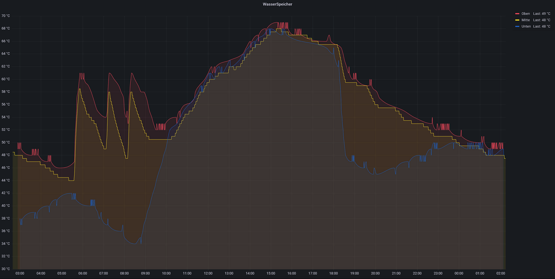Click Unten's 'Last: 48 °C' legend value
The width and height of the screenshot is (555, 279).
(x=542, y=26)
